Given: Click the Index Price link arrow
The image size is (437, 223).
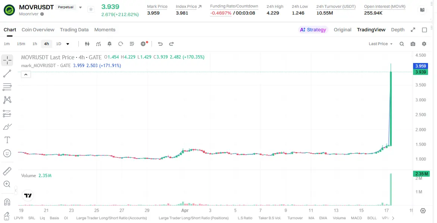Looking at the screenshot, I should (200, 6).
